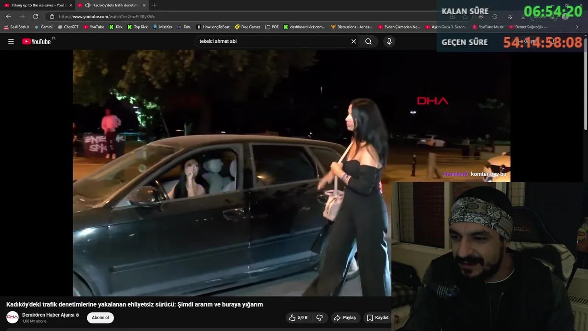Close the Kadıköy'deki trafik denetimleri tab

pos(144,5)
